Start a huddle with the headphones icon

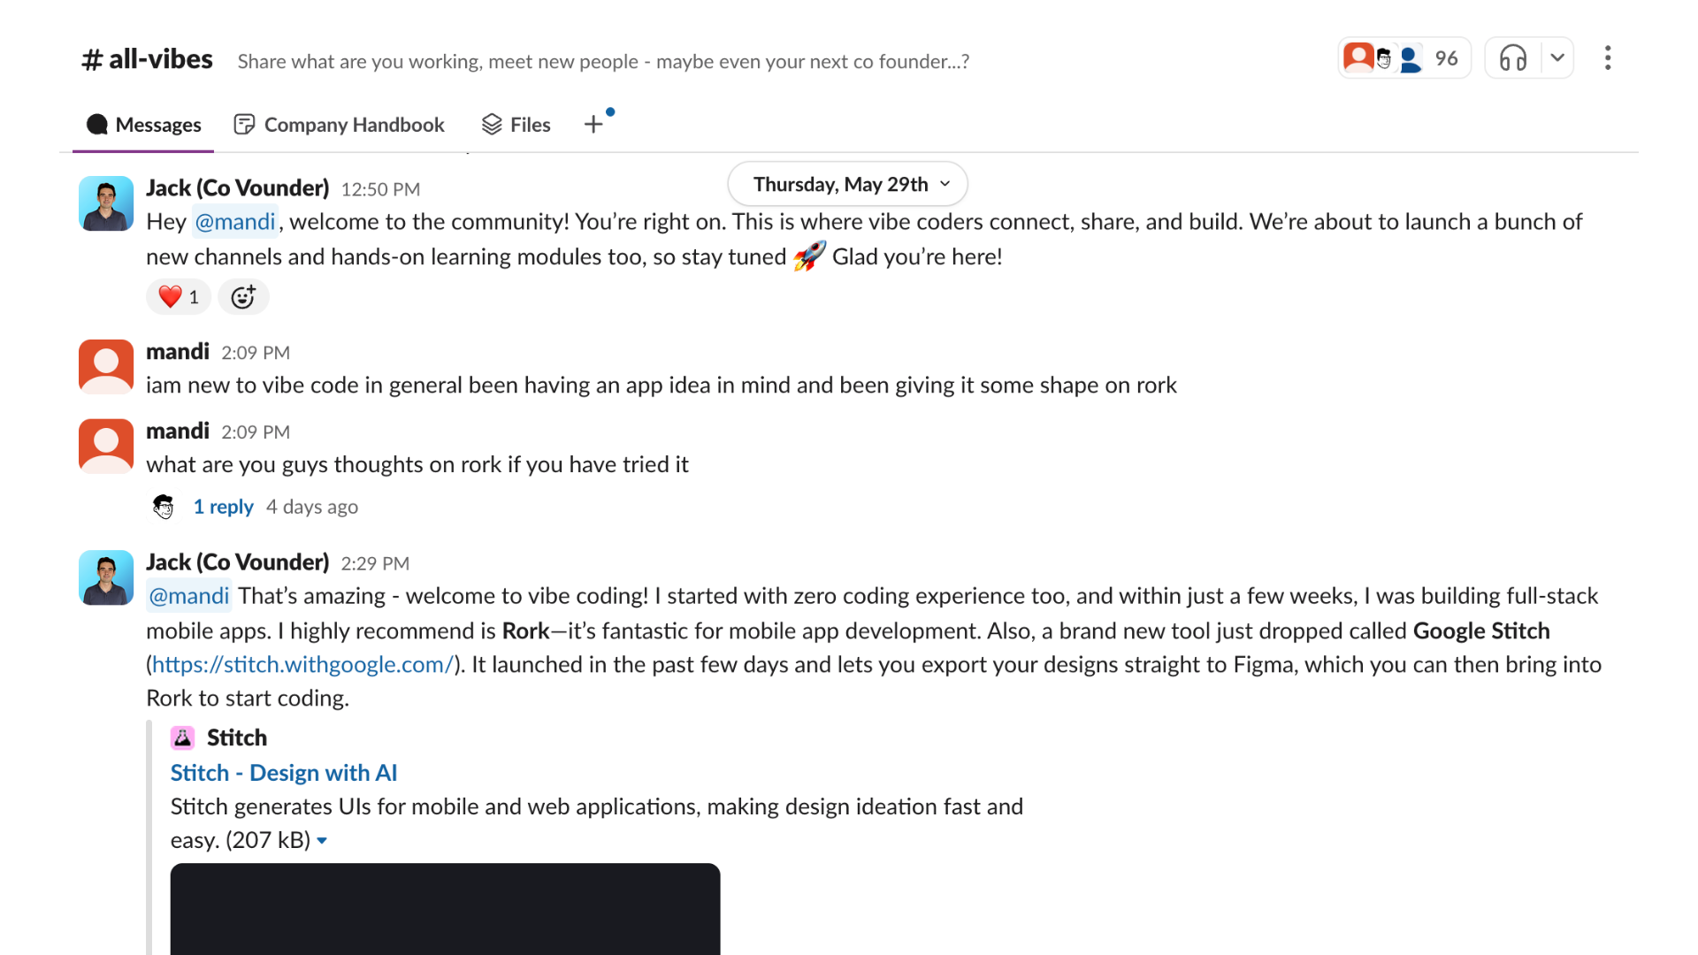tap(1514, 57)
